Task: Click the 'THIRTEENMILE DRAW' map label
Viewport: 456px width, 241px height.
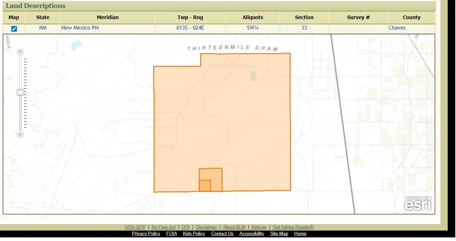Action: tap(233, 48)
